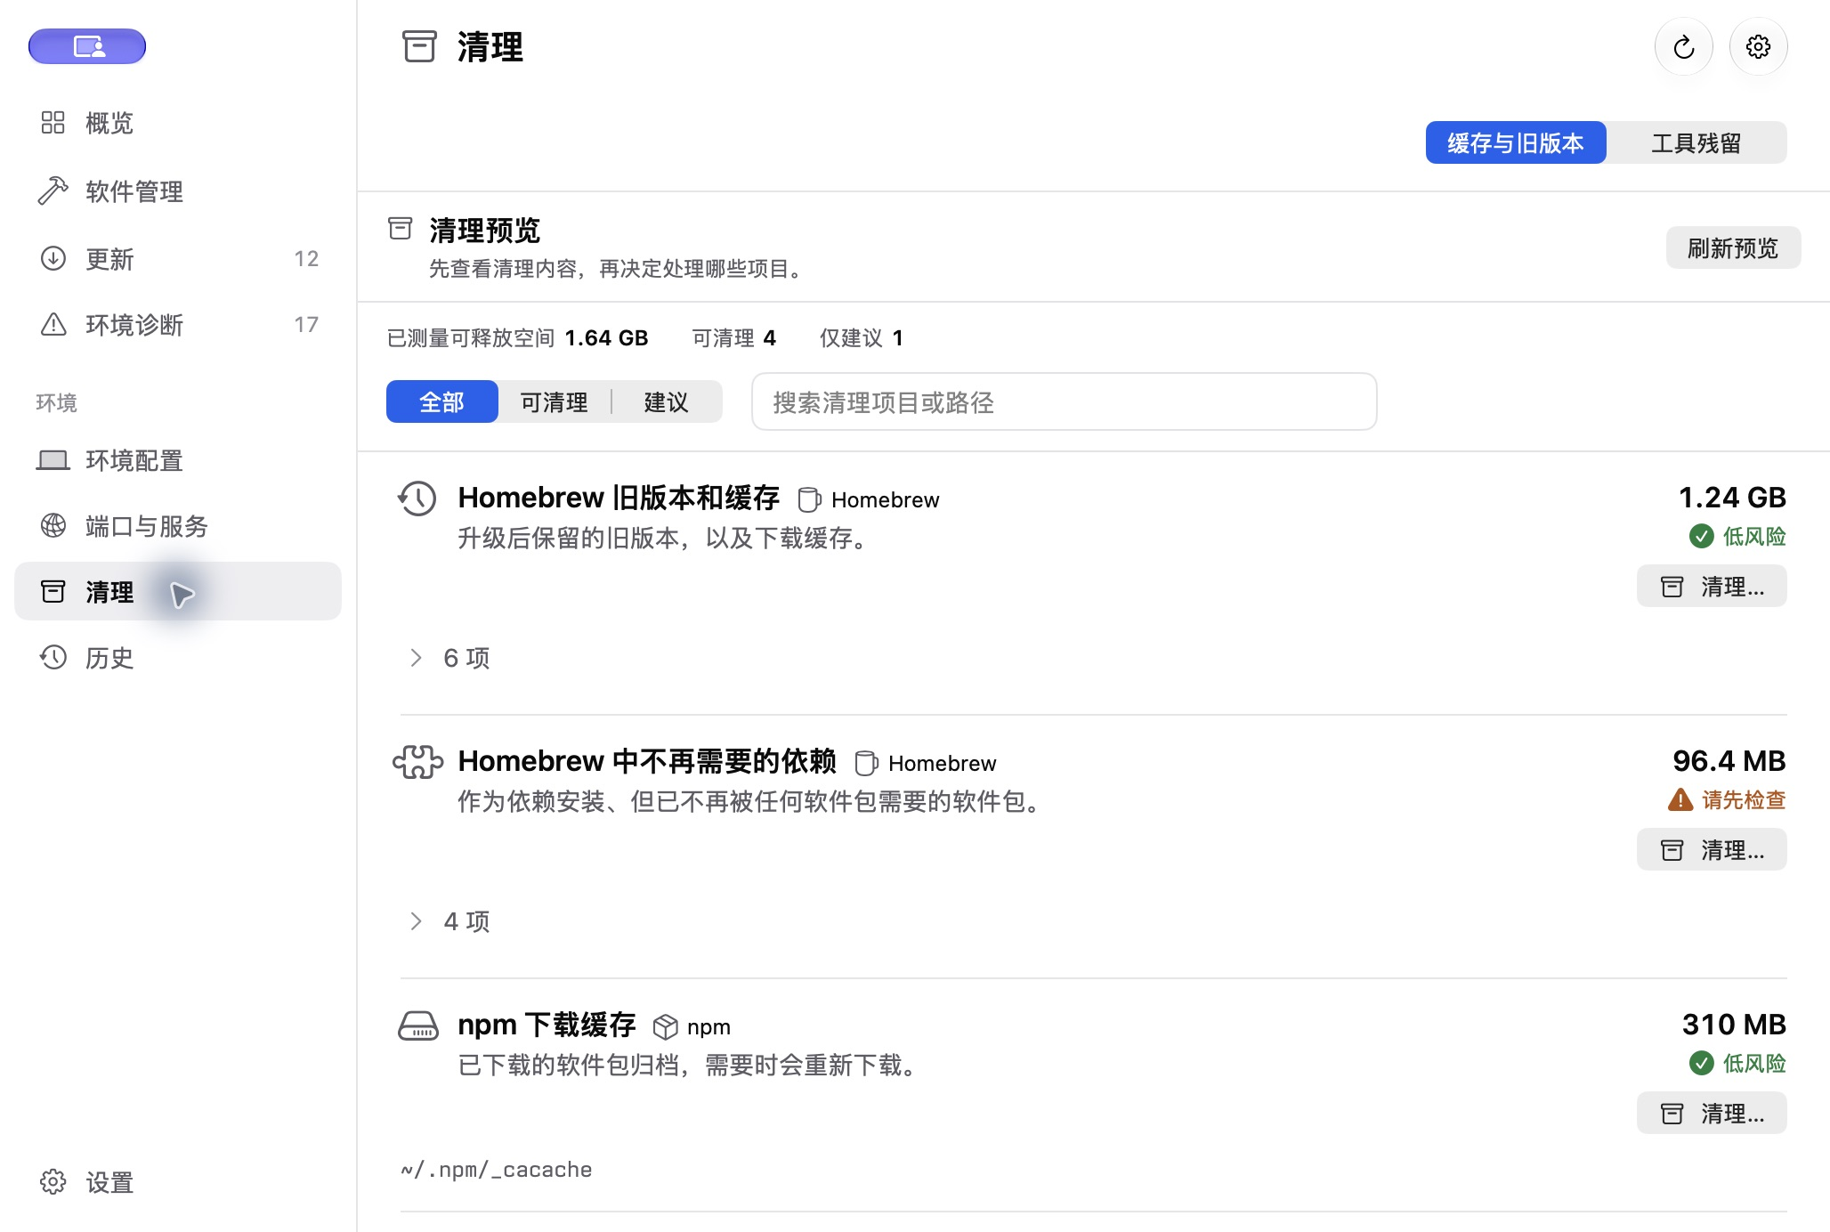Image resolution: width=1830 pixels, height=1232 pixels.
Task: Click the 低风险 checkmark on Homebrew 旧版本和缓存
Action: point(1701,536)
